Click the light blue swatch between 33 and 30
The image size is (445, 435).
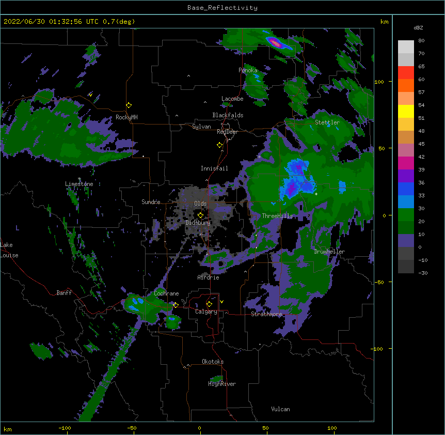click(406, 202)
